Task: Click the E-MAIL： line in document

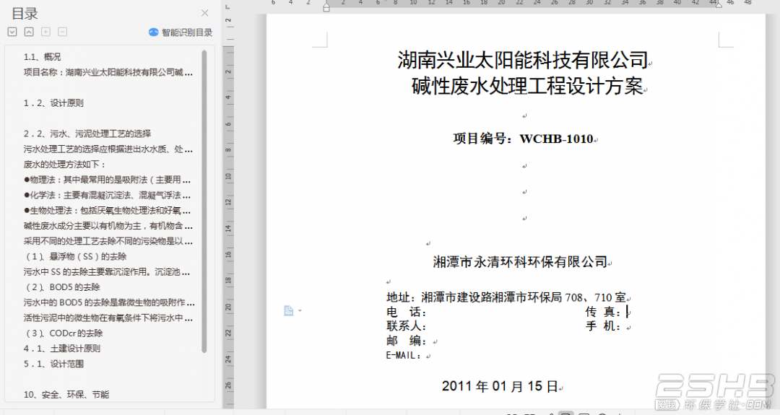Action: (404, 355)
